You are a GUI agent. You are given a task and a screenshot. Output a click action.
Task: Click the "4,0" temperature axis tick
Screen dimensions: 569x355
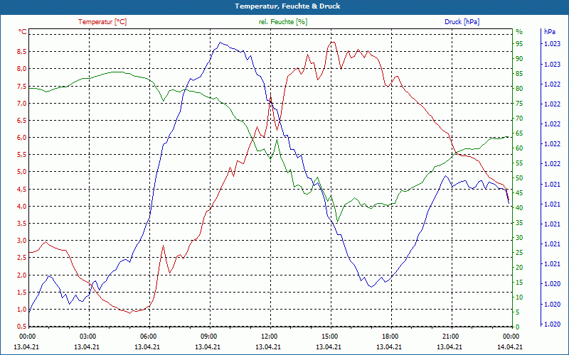[x=21, y=206]
